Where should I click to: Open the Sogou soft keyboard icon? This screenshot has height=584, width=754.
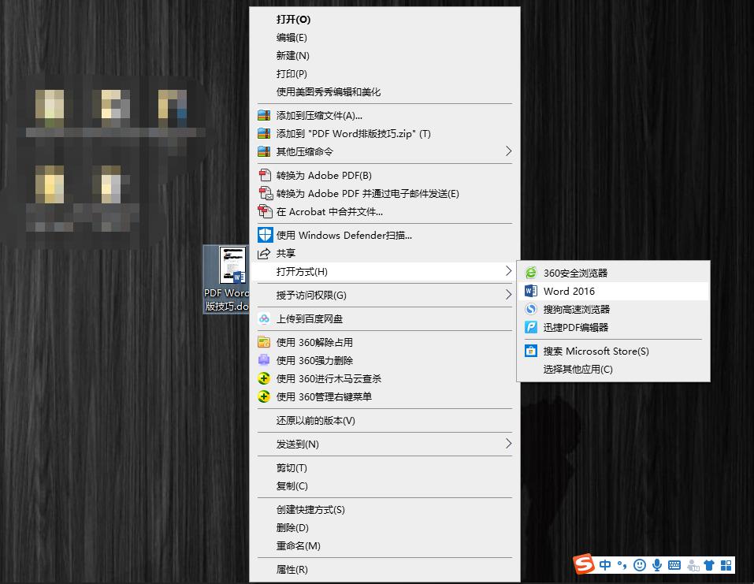click(674, 565)
